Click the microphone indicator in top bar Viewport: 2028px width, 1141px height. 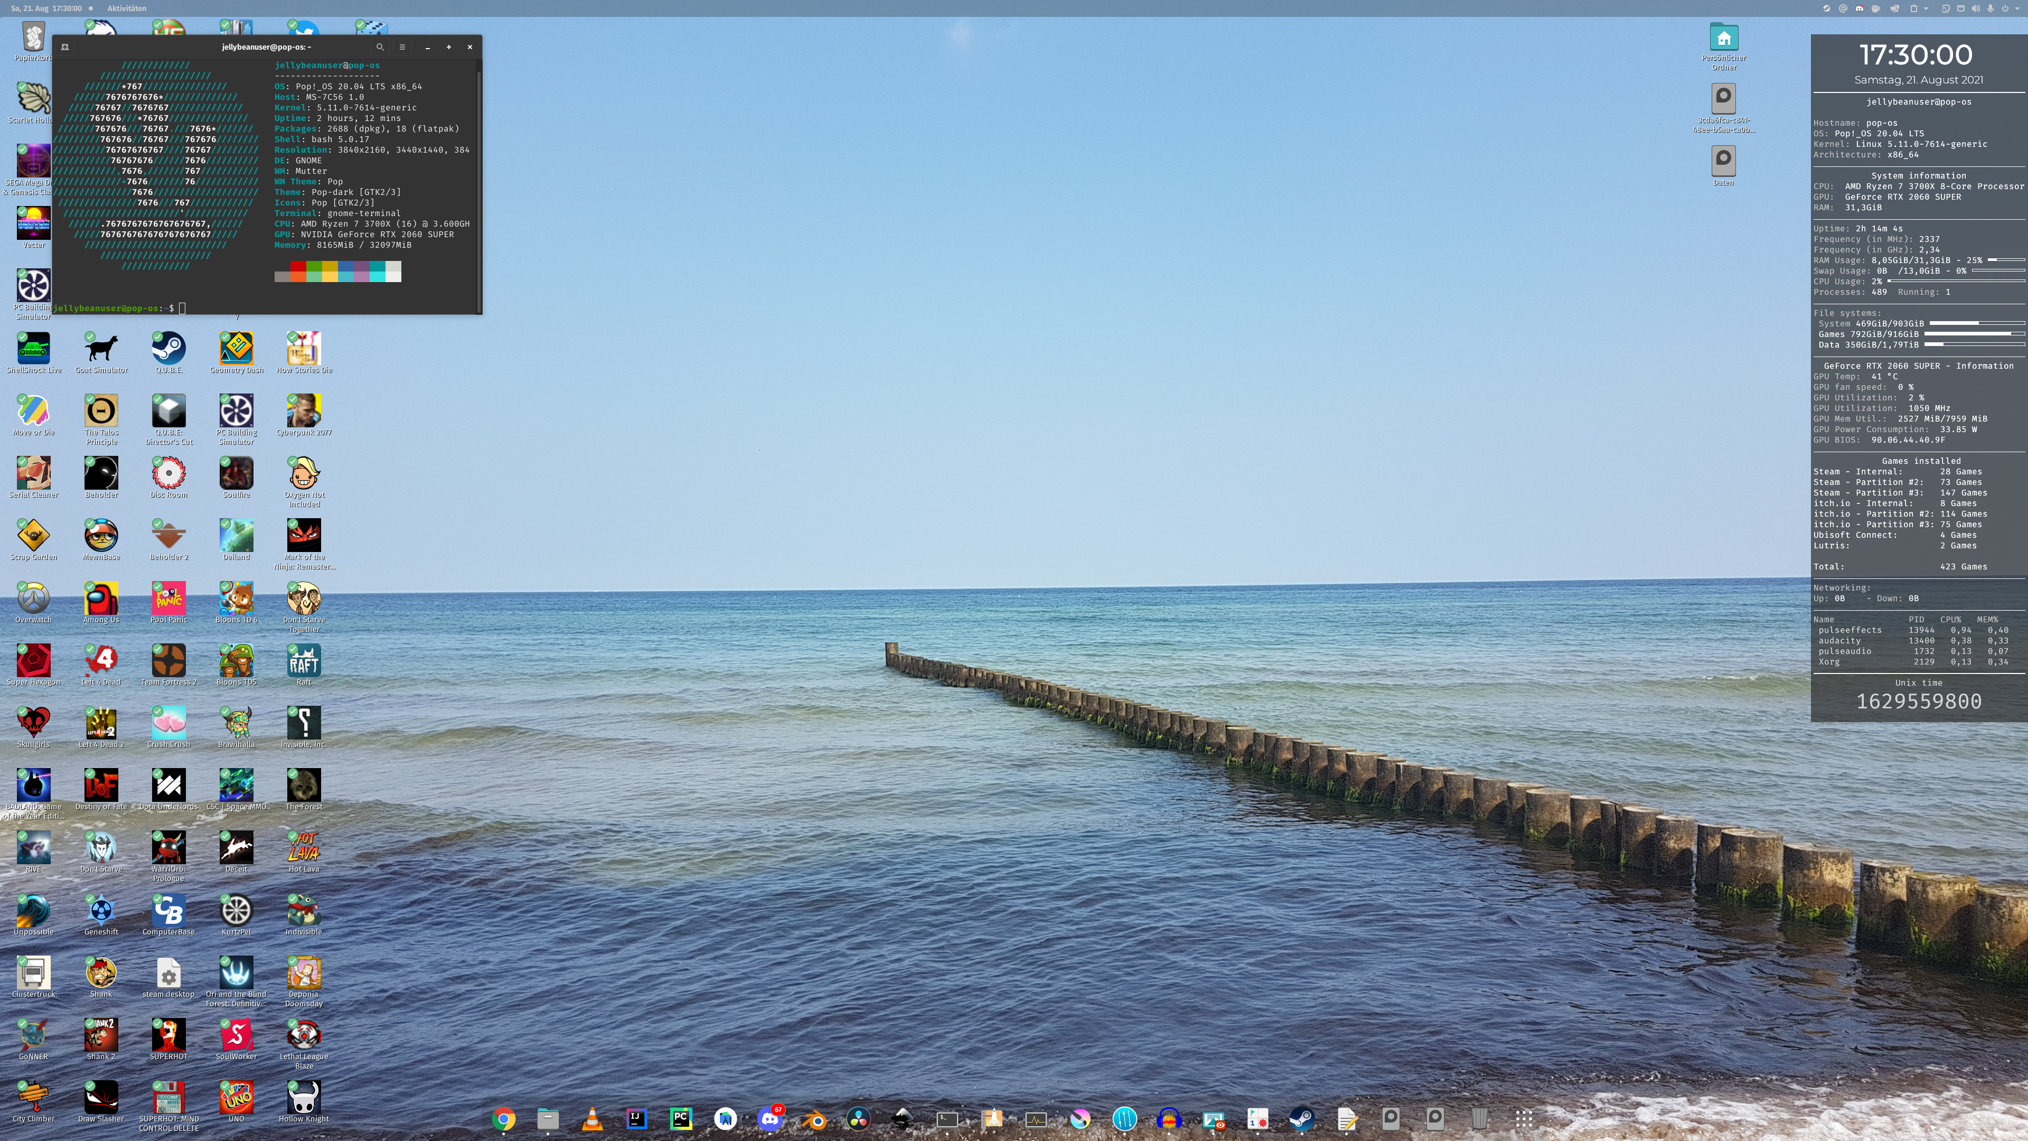coord(1990,8)
